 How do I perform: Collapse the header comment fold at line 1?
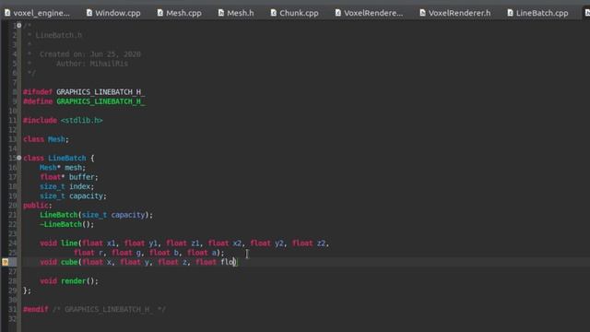(x=18, y=25)
